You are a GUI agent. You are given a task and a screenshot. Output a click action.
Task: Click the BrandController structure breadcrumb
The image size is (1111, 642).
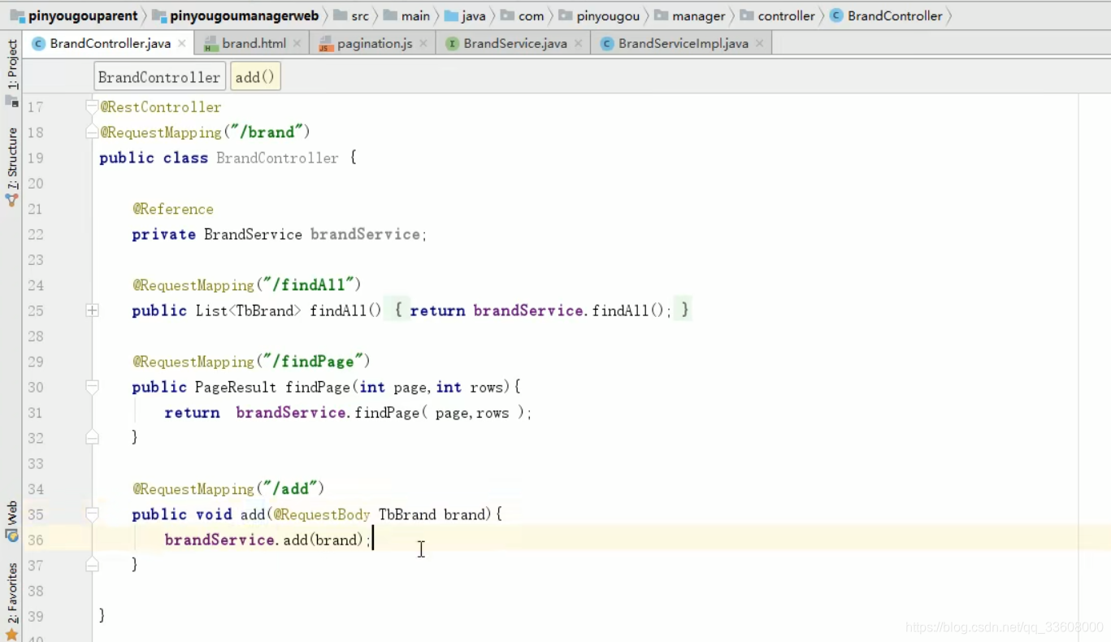coord(159,77)
